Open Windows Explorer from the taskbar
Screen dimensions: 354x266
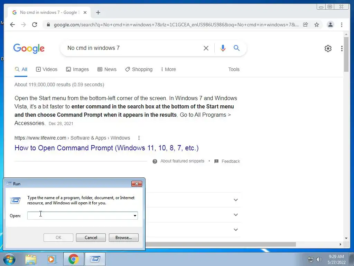31,259
